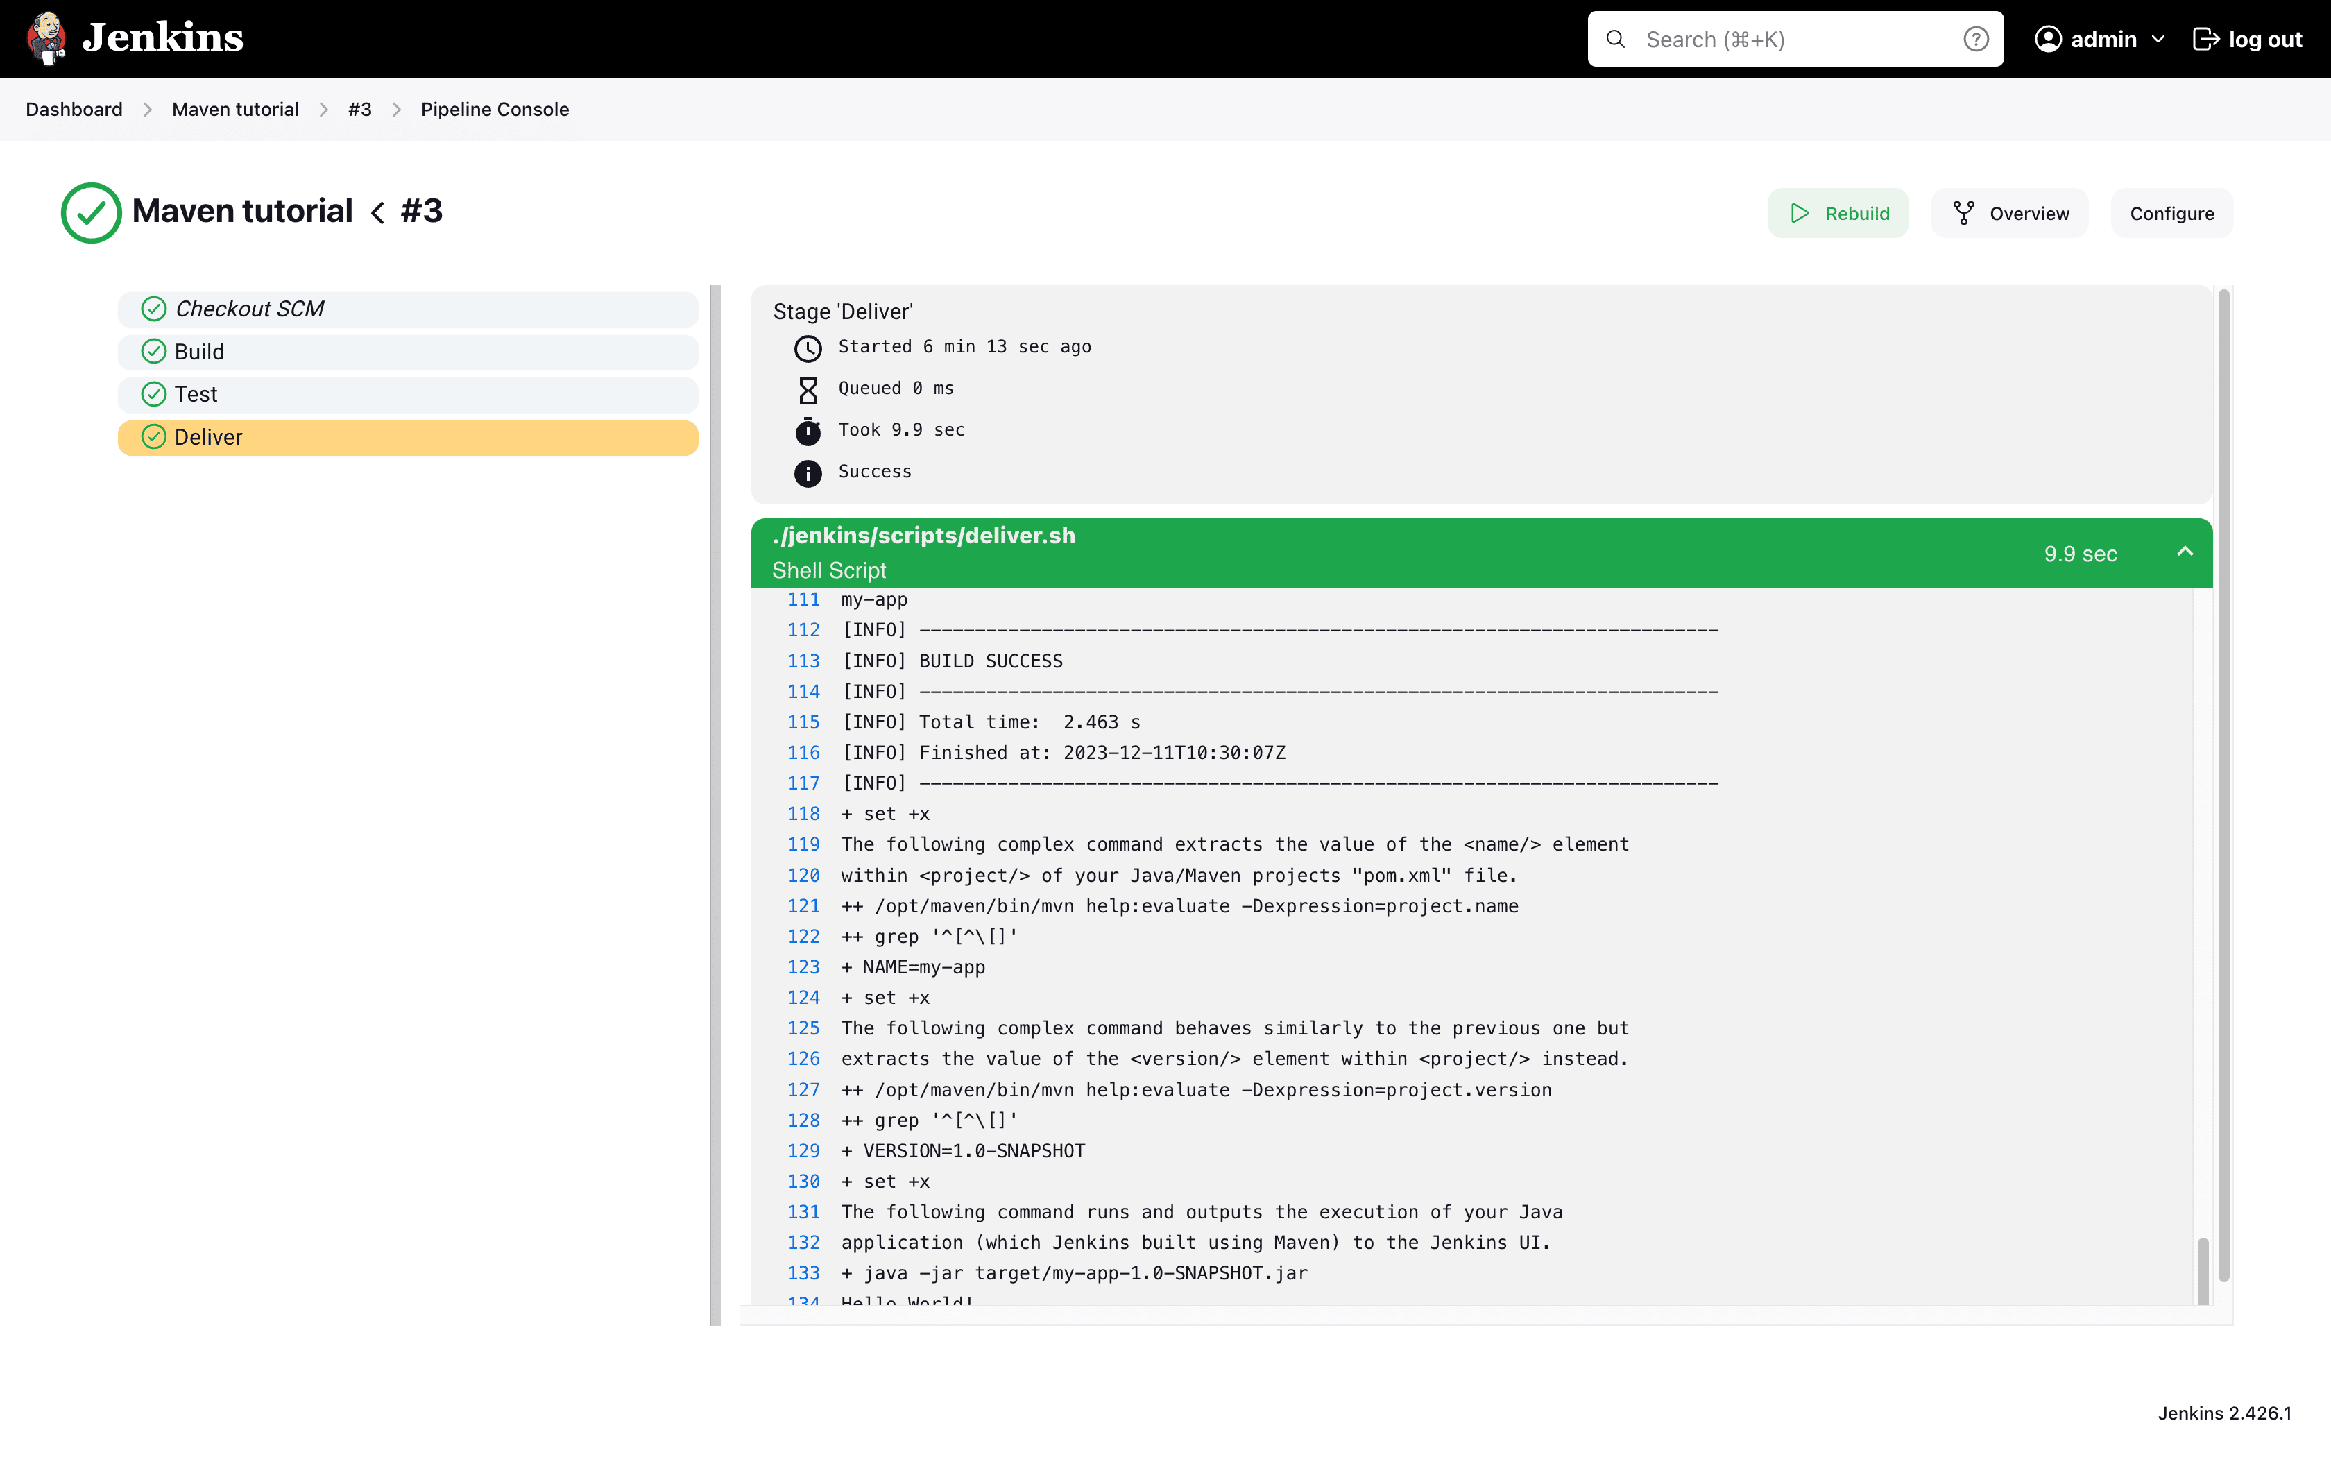This screenshot has width=2331, height=1457.
Task: Click the Jenkins butler logo icon
Action: [x=46, y=39]
